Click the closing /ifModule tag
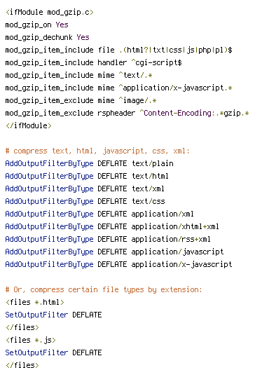The width and height of the screenshot is (255, 377). coord(29,125)
